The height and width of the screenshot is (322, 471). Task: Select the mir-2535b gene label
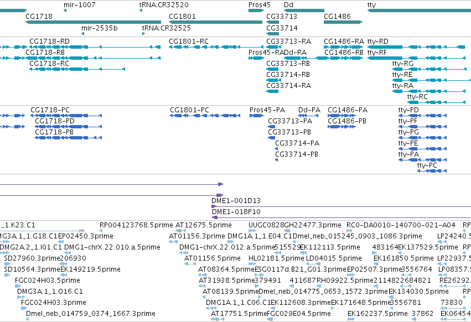click(x=100, y=28)
